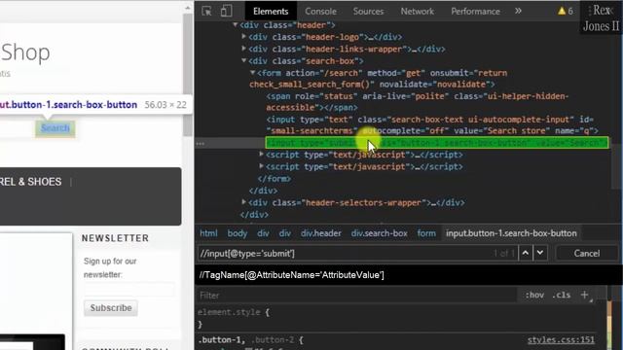Image resolution: width=623 pixels, height=350 pixels.
Task: Collapse the div class header node
Action: 236,25
